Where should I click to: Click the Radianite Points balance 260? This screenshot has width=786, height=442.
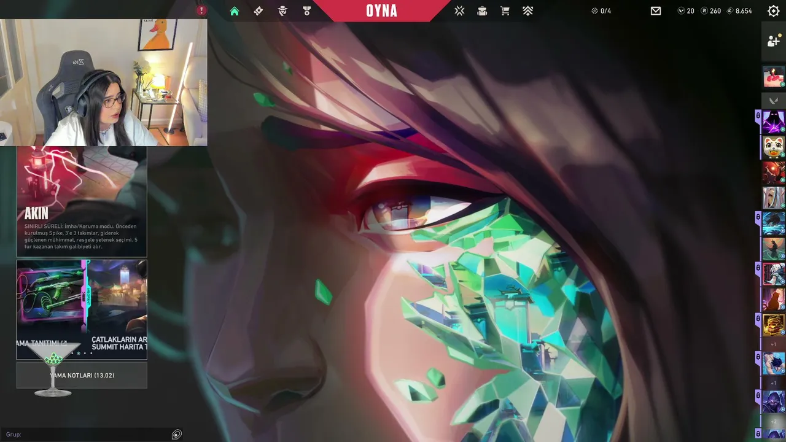711,11
